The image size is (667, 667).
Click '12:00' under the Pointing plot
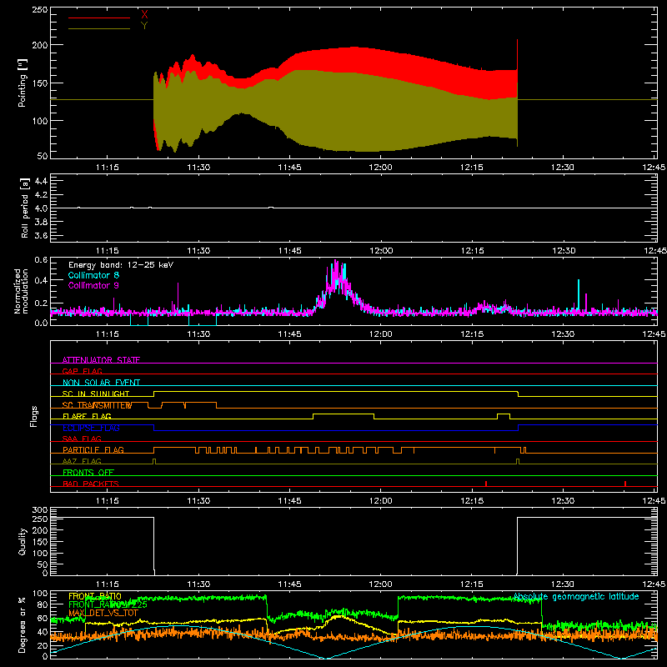point(381,168)
